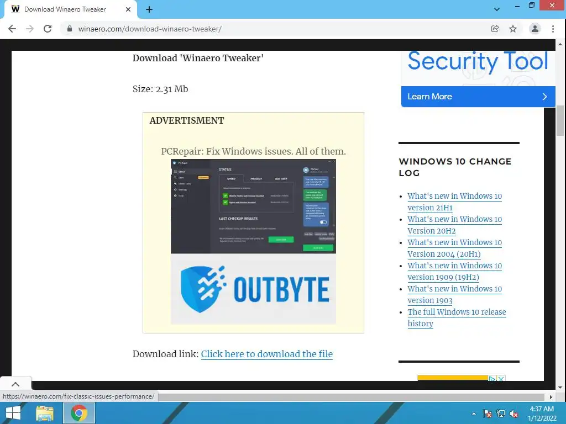Image resolution: width=566 pixels, height=424 pixels.
Task: Open File Explorer from the taskbar
Action: (x=45, y=413)
